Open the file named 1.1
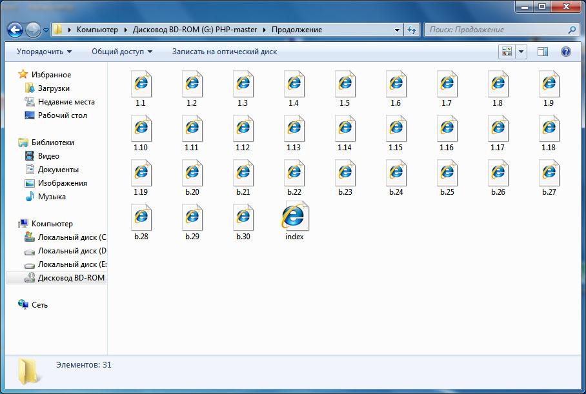Screen dimensions: 586x394 pos(141,88)
